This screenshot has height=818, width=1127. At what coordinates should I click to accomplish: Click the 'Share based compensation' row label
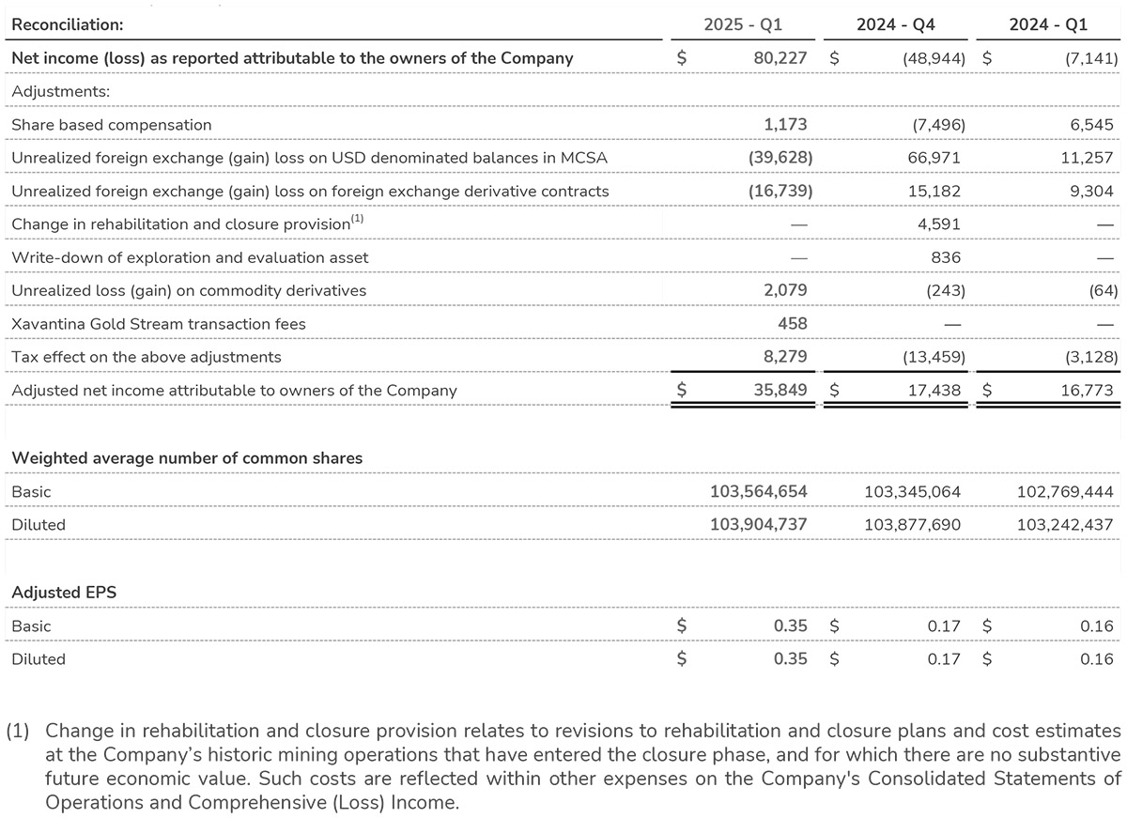click(111, 125)
